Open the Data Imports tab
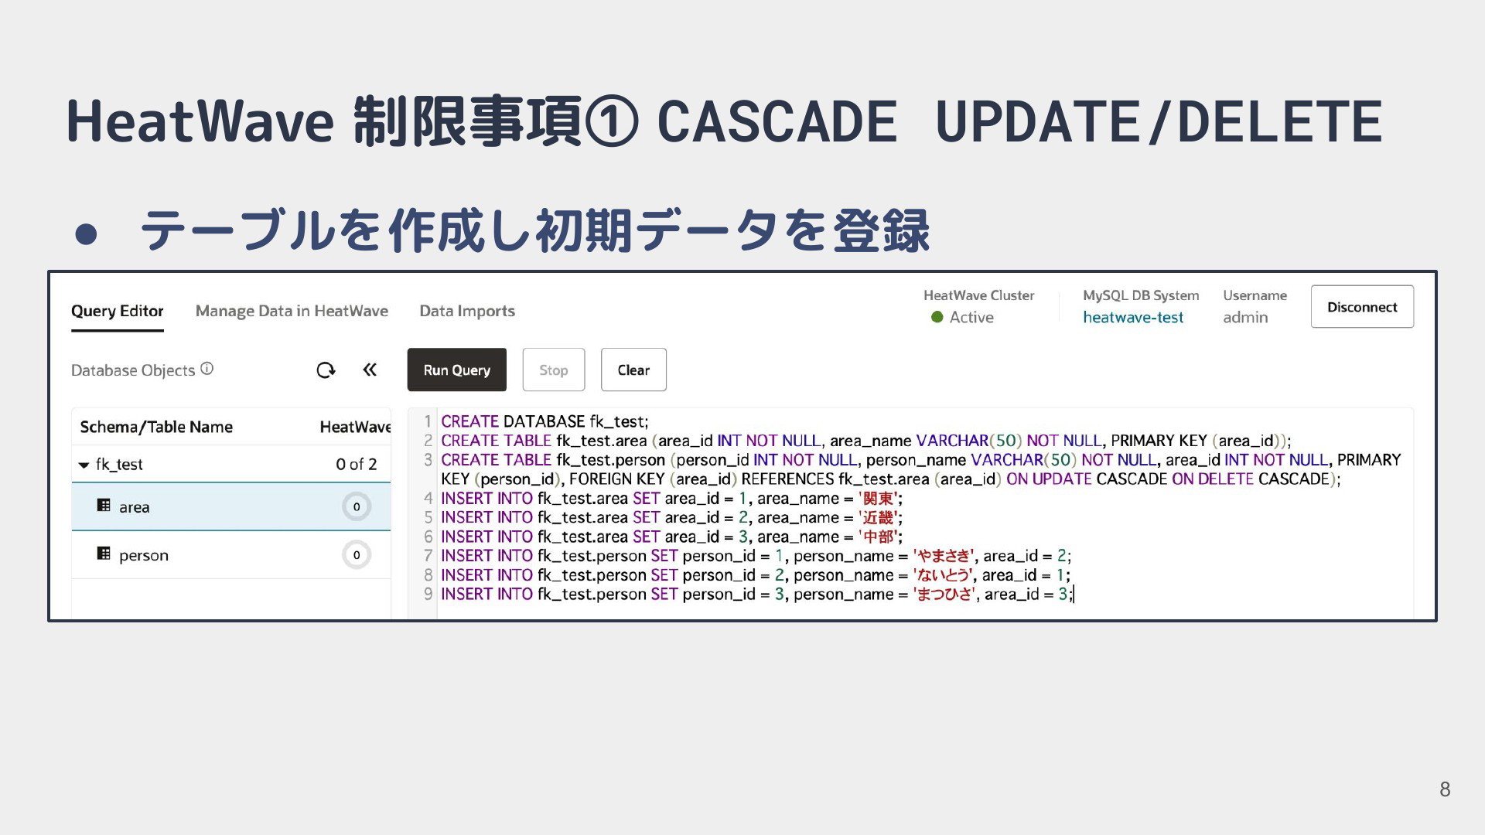This screenshot has height=835, width=1485. [x=467, y=311]
